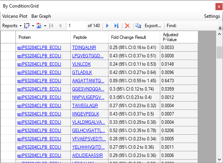Jump to the last page icon

click(x=116, y=26)
